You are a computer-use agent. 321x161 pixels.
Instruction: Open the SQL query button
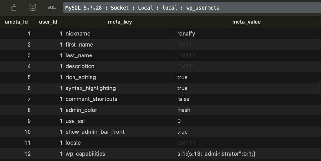click(x=51, y=8)
